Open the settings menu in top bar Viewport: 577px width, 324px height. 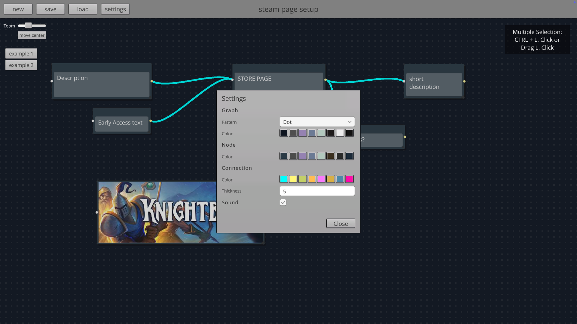coord(115,9)
